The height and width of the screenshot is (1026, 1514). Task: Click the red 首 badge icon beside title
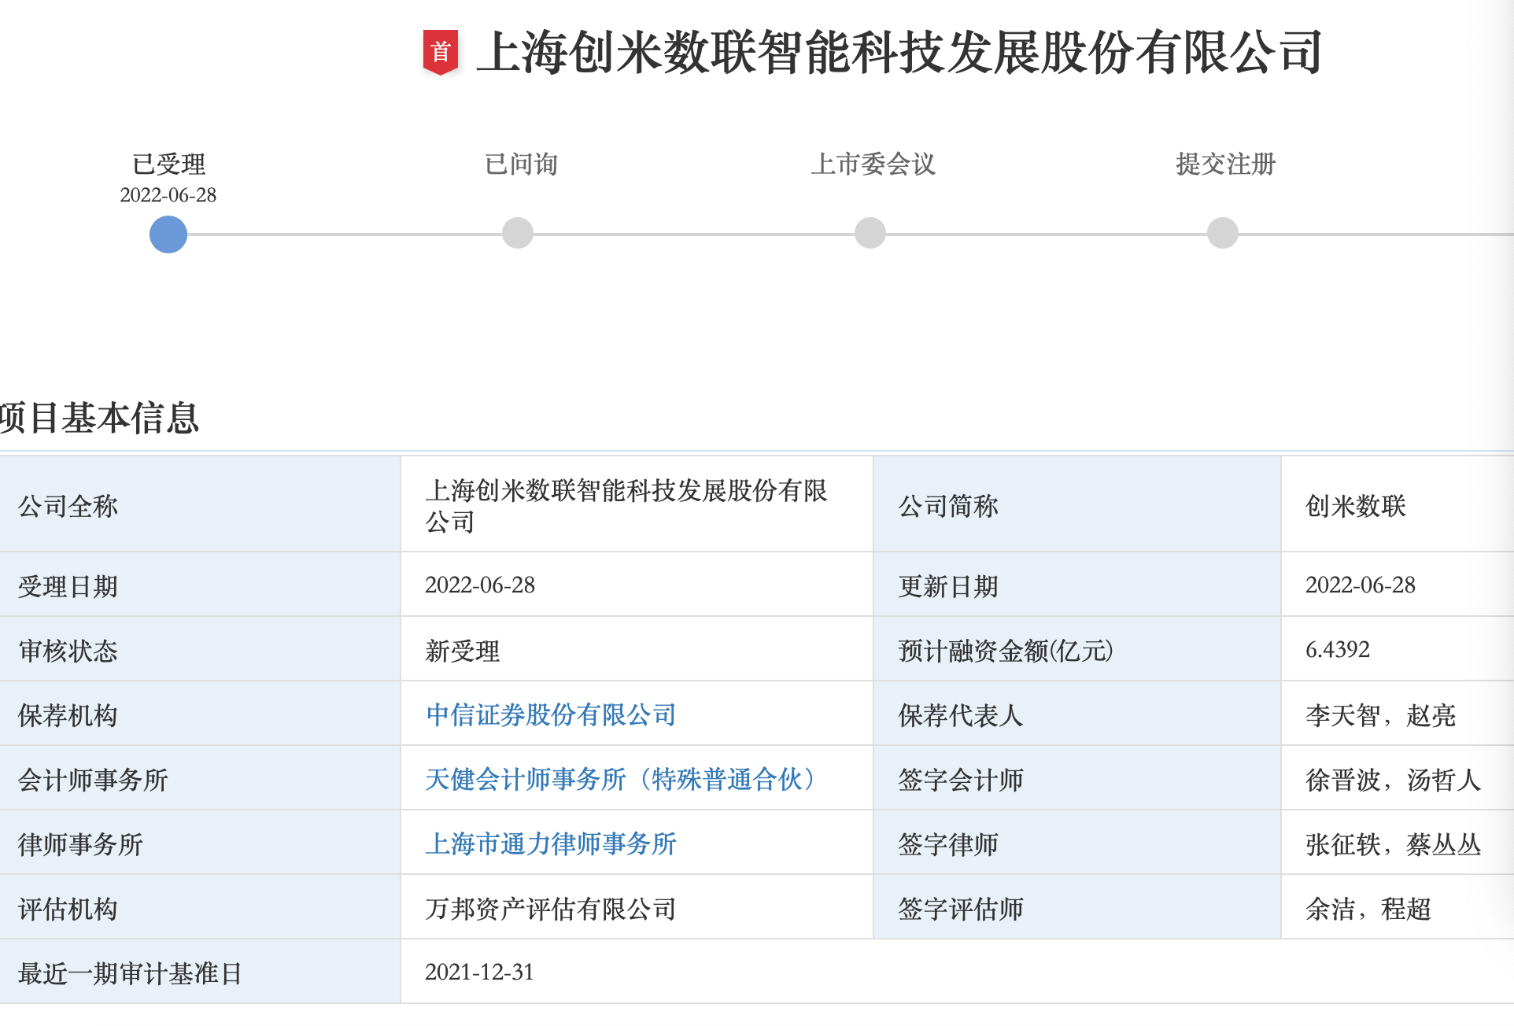click(x=441, y=53)
